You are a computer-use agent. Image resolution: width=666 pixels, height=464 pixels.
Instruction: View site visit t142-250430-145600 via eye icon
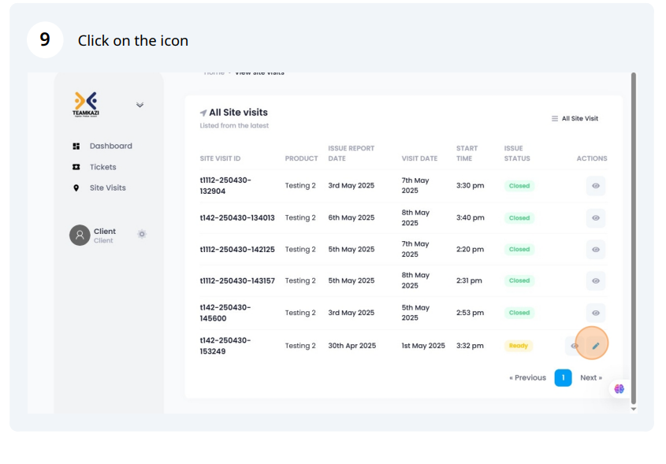(596, 313)
